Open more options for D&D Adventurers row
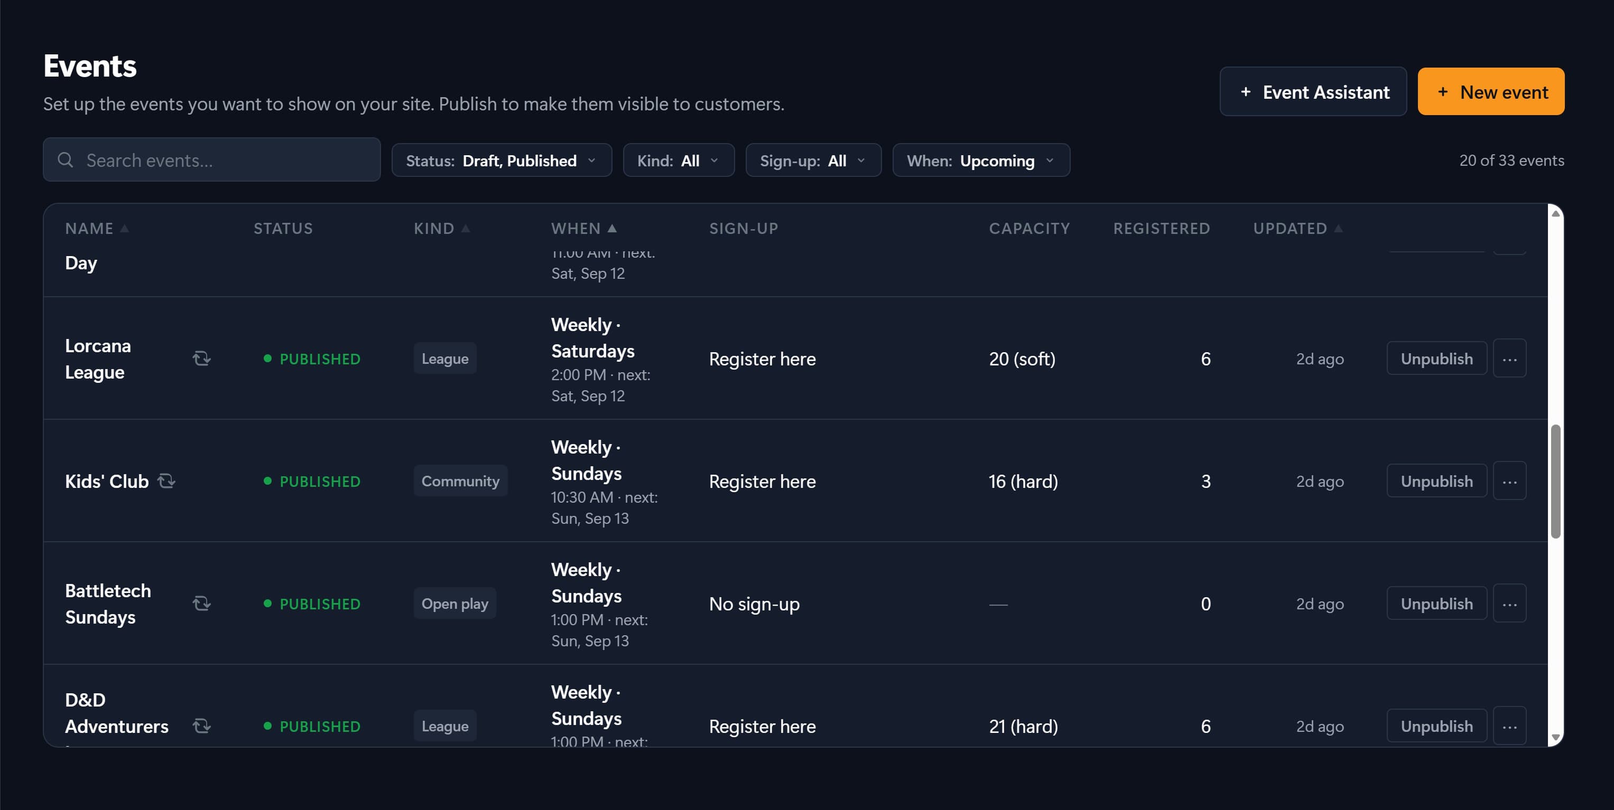 click(x=1509, y=726)
